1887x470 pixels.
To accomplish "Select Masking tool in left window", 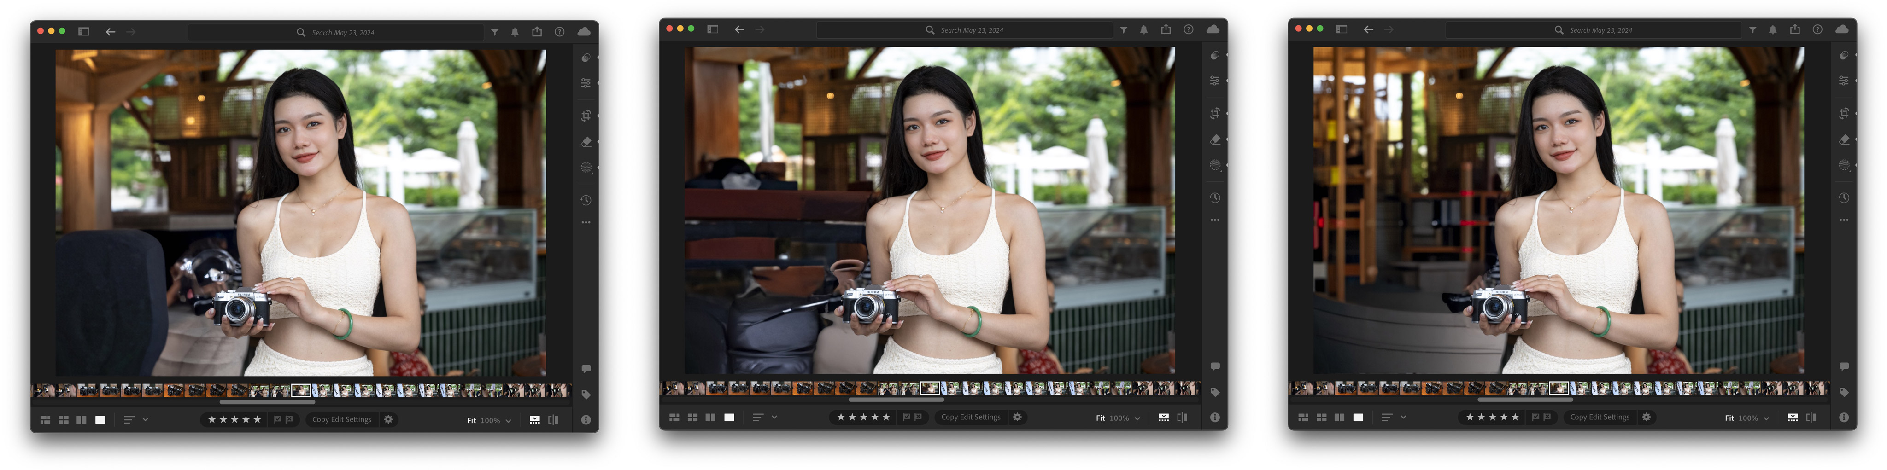I will click(x=586, y=168).
